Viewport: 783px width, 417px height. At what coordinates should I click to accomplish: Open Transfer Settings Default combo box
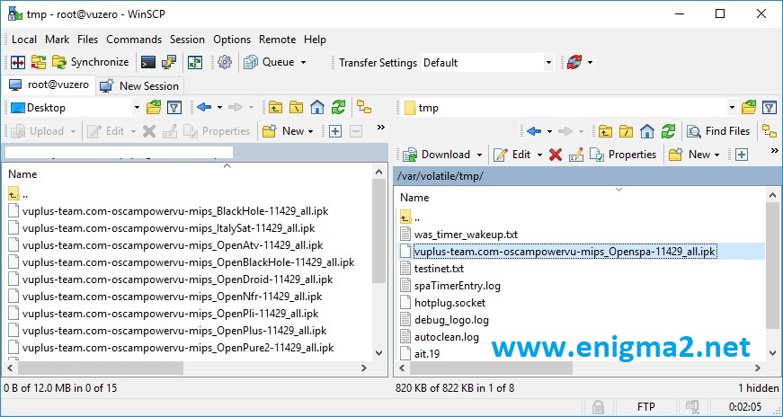[x=487, y=63]
